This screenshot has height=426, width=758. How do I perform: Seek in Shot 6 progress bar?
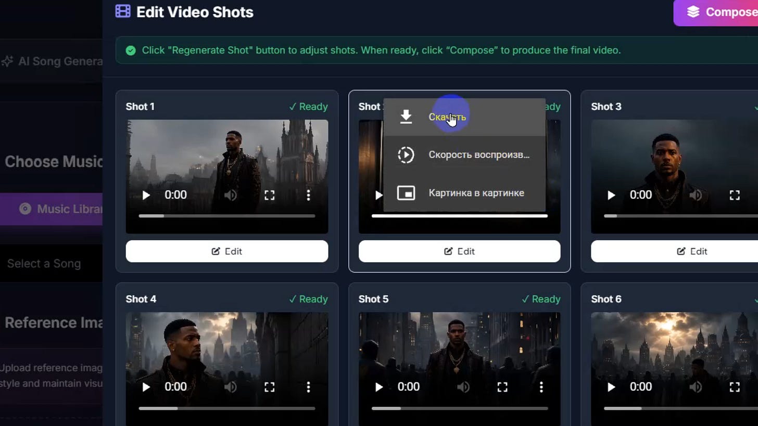pos(681,408)
